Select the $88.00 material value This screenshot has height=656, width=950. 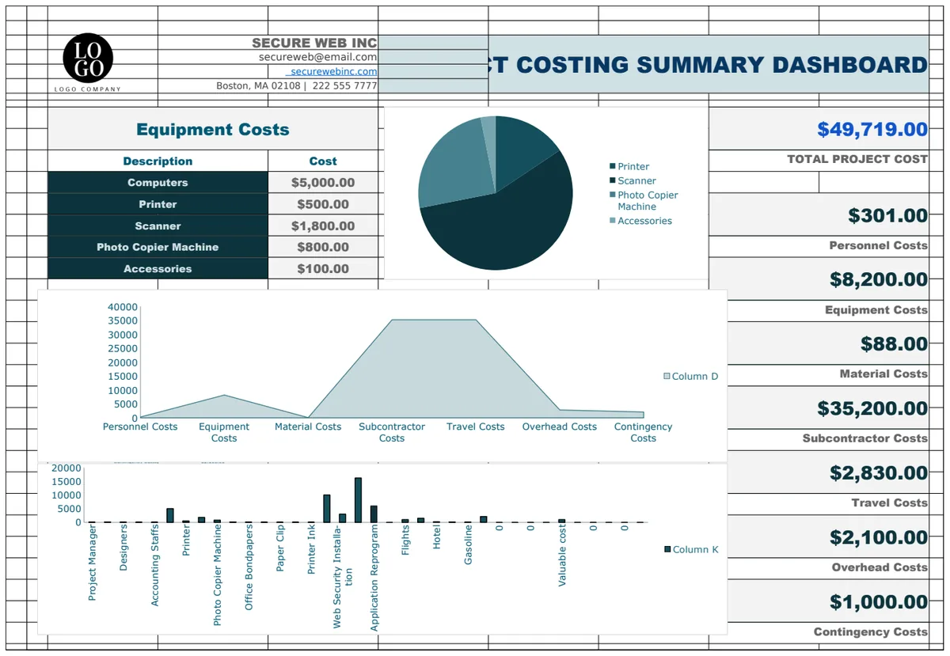pyautogui.click(x=894, y=344)
